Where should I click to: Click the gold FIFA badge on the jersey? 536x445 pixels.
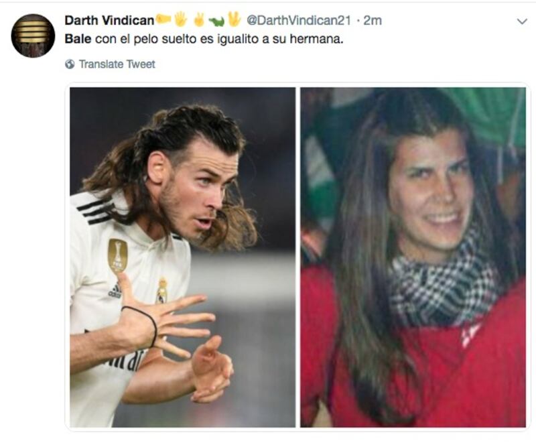(118, 256)
